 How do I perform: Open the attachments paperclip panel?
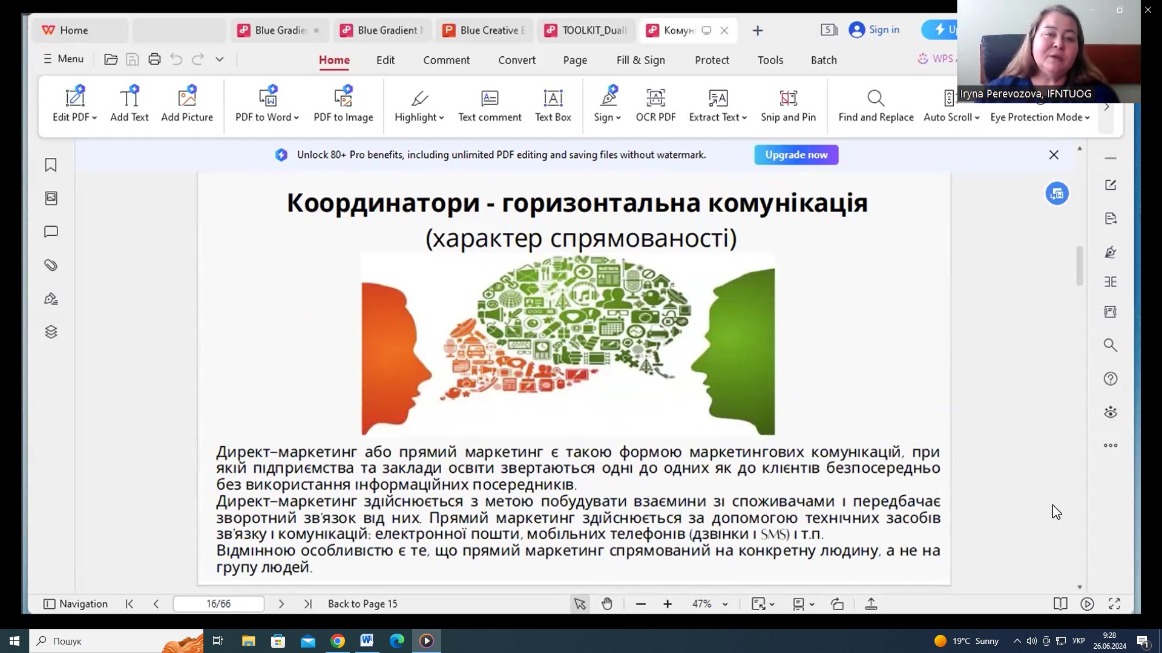tap(51, 265)
